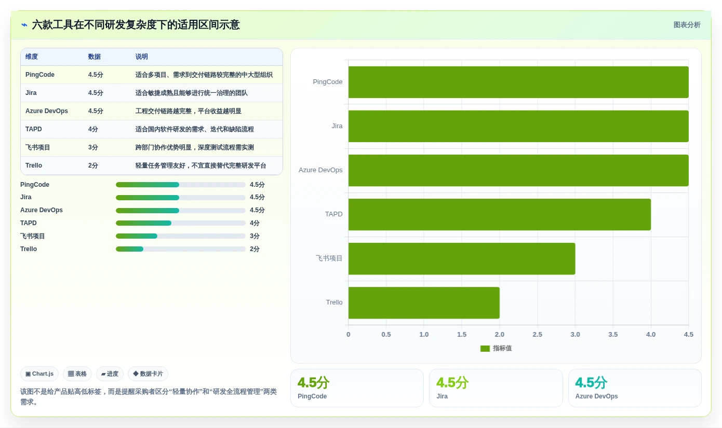Select the 进度 chip
The width and height of the screenshot is (722, 428).
[110, 374]
